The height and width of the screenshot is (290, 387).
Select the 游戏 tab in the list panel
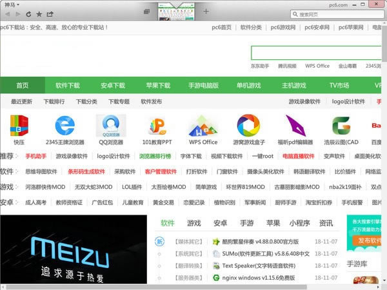coord(193,223)
